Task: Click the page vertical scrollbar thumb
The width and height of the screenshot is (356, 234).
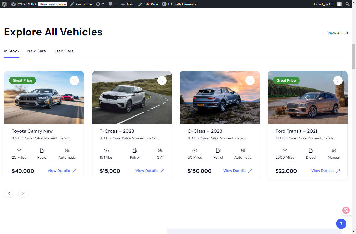Action: (x=354, y=57)
